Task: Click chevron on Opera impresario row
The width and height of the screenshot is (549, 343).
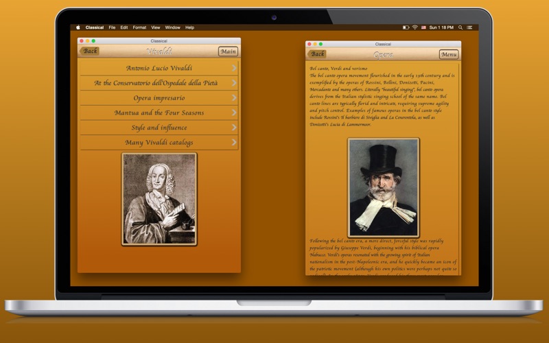Action: click(234, 98)
